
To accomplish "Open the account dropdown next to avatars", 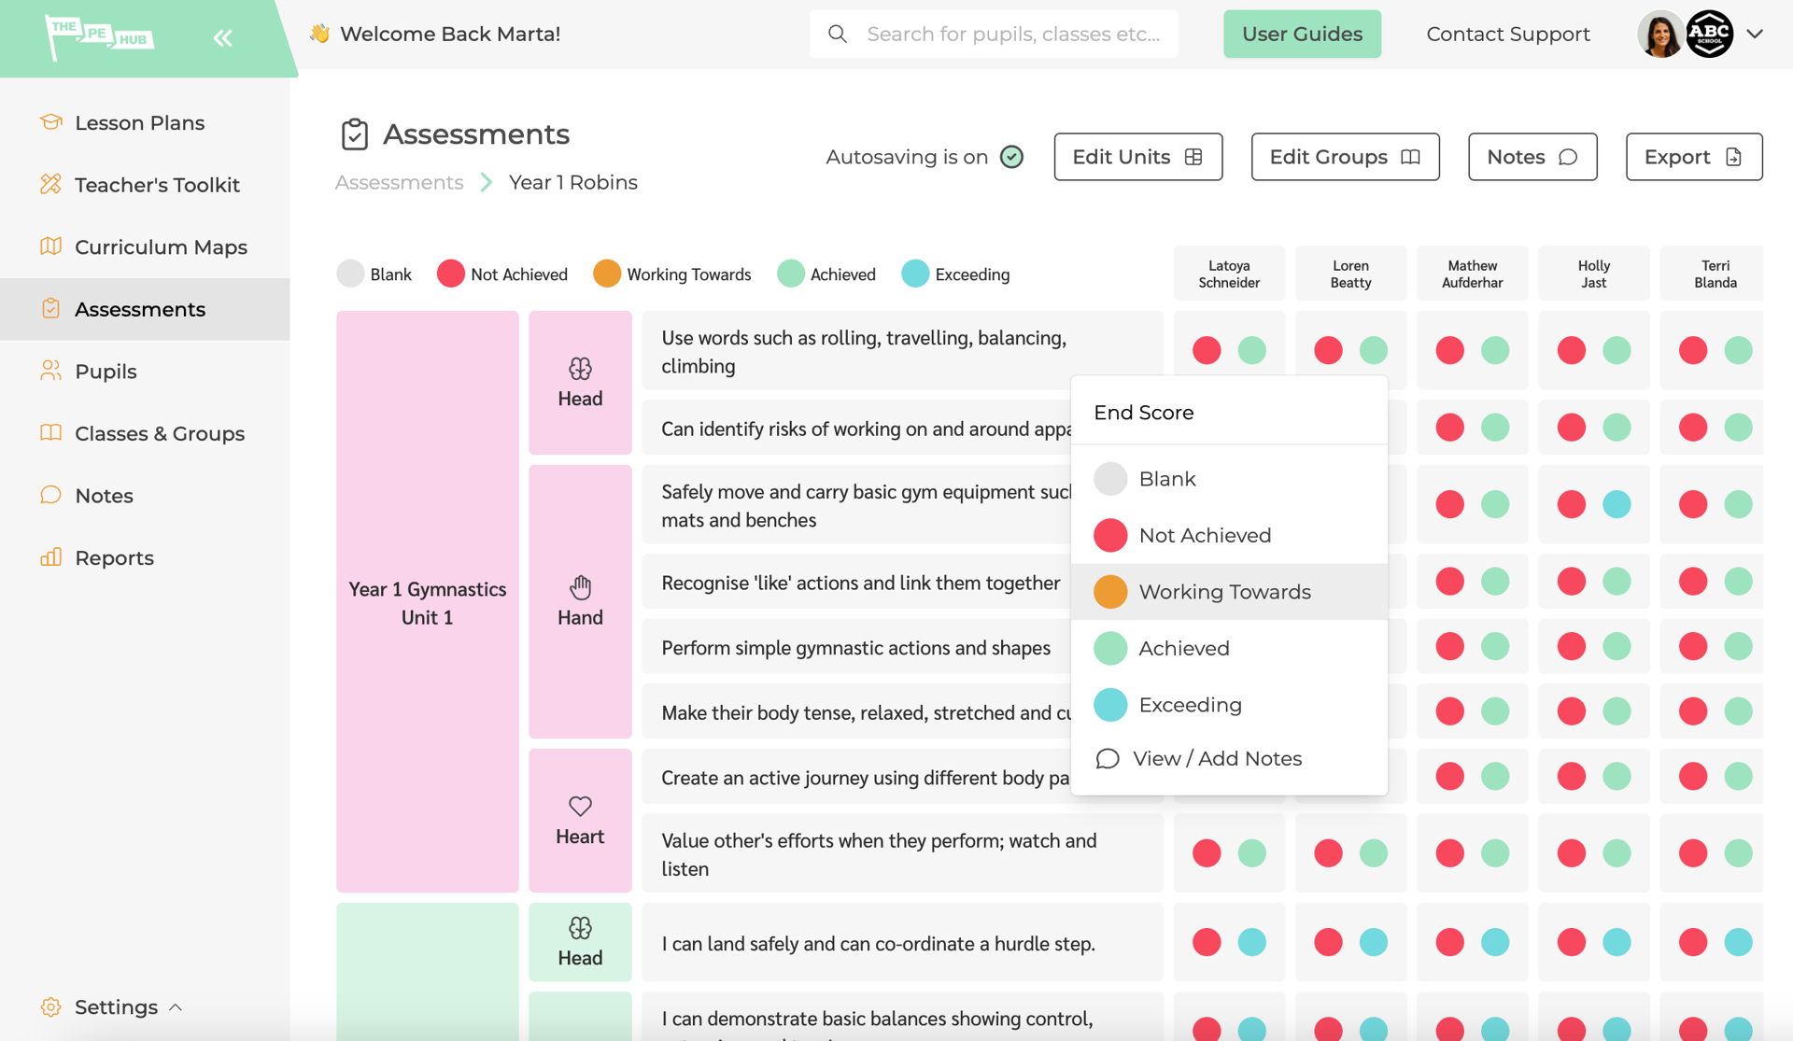I will pyautogui.click(x=1755, y=34).
